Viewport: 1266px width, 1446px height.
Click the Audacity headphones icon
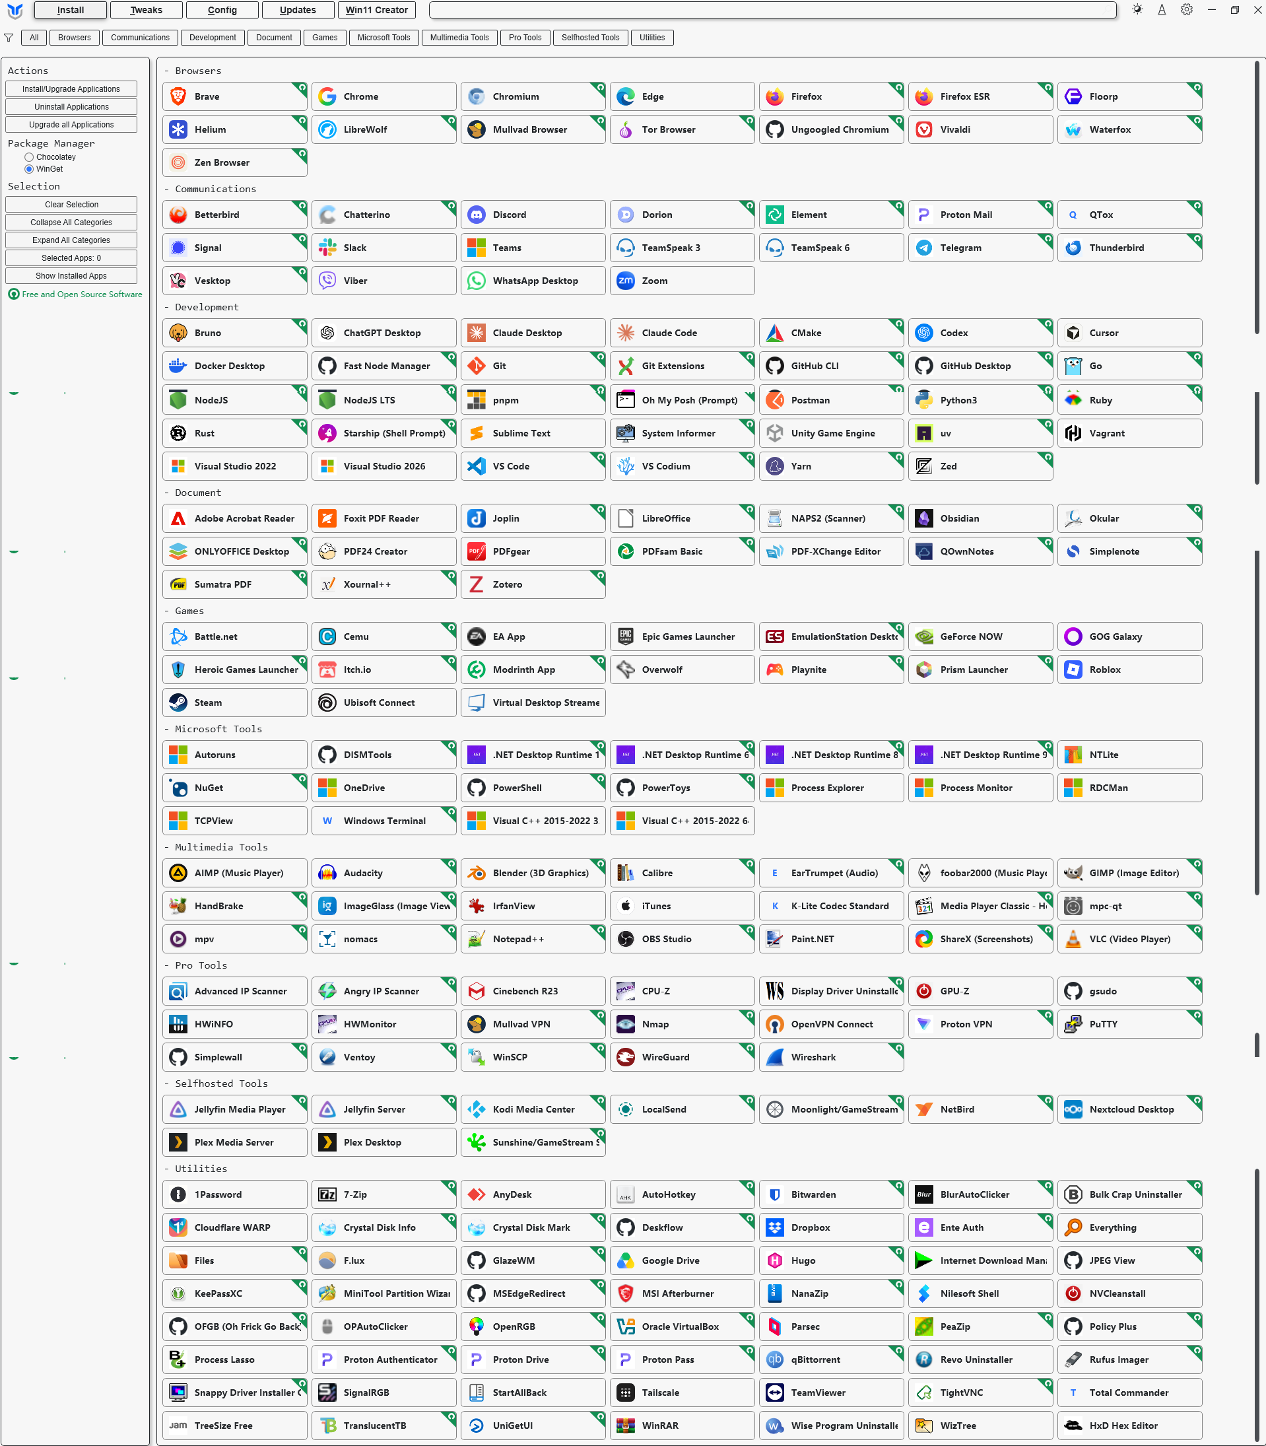tap(327, 874)
